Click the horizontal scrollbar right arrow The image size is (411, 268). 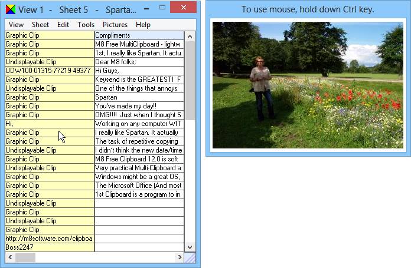(x=180, y=257)
